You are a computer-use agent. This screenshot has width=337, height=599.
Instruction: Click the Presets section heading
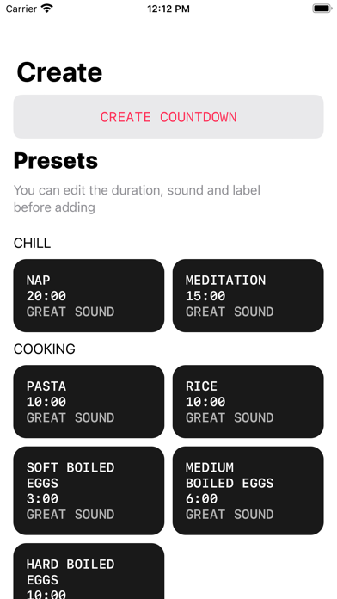point(56,161)
